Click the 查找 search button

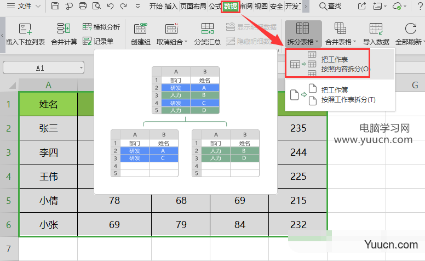(330, 6)
